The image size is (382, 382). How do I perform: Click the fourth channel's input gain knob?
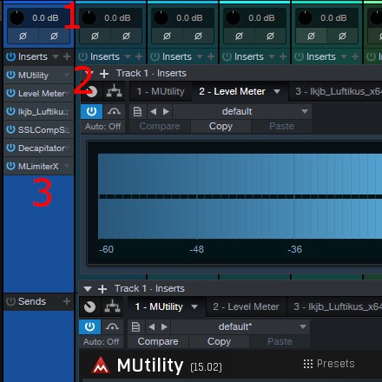pos(234,17)
